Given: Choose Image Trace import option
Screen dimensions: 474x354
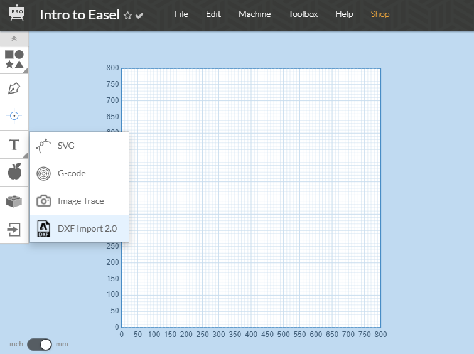Looking at the screenshot, I should point(79,201).
